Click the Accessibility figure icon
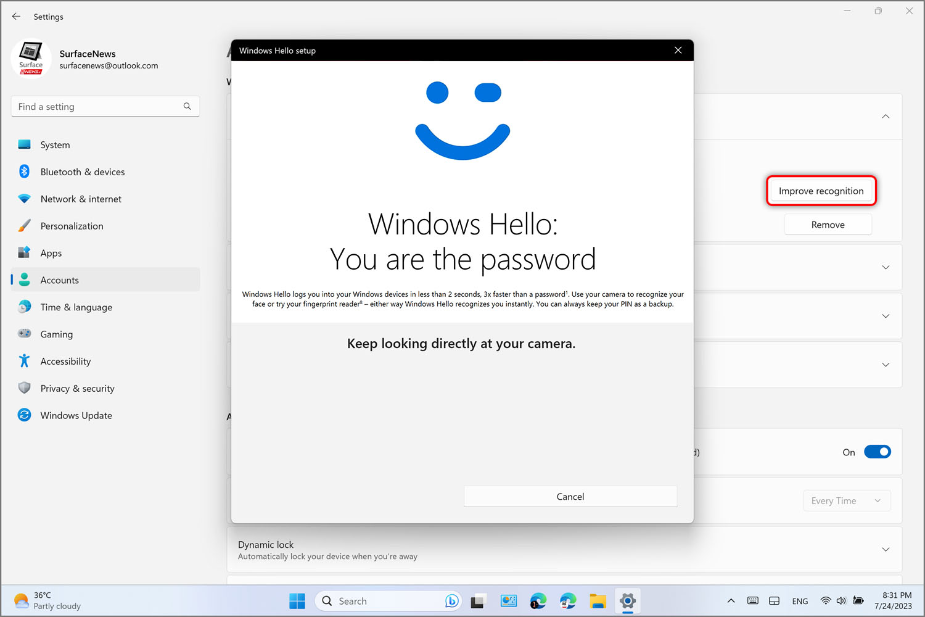This screenshot has height=617, width=925. 24,361
